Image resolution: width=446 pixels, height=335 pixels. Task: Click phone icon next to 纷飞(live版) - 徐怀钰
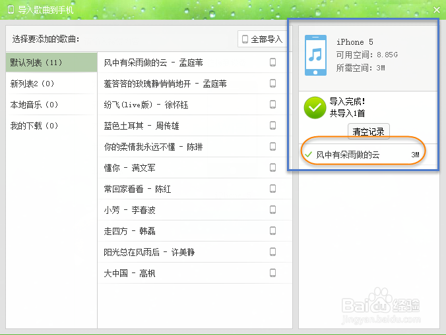pos(272,105)
